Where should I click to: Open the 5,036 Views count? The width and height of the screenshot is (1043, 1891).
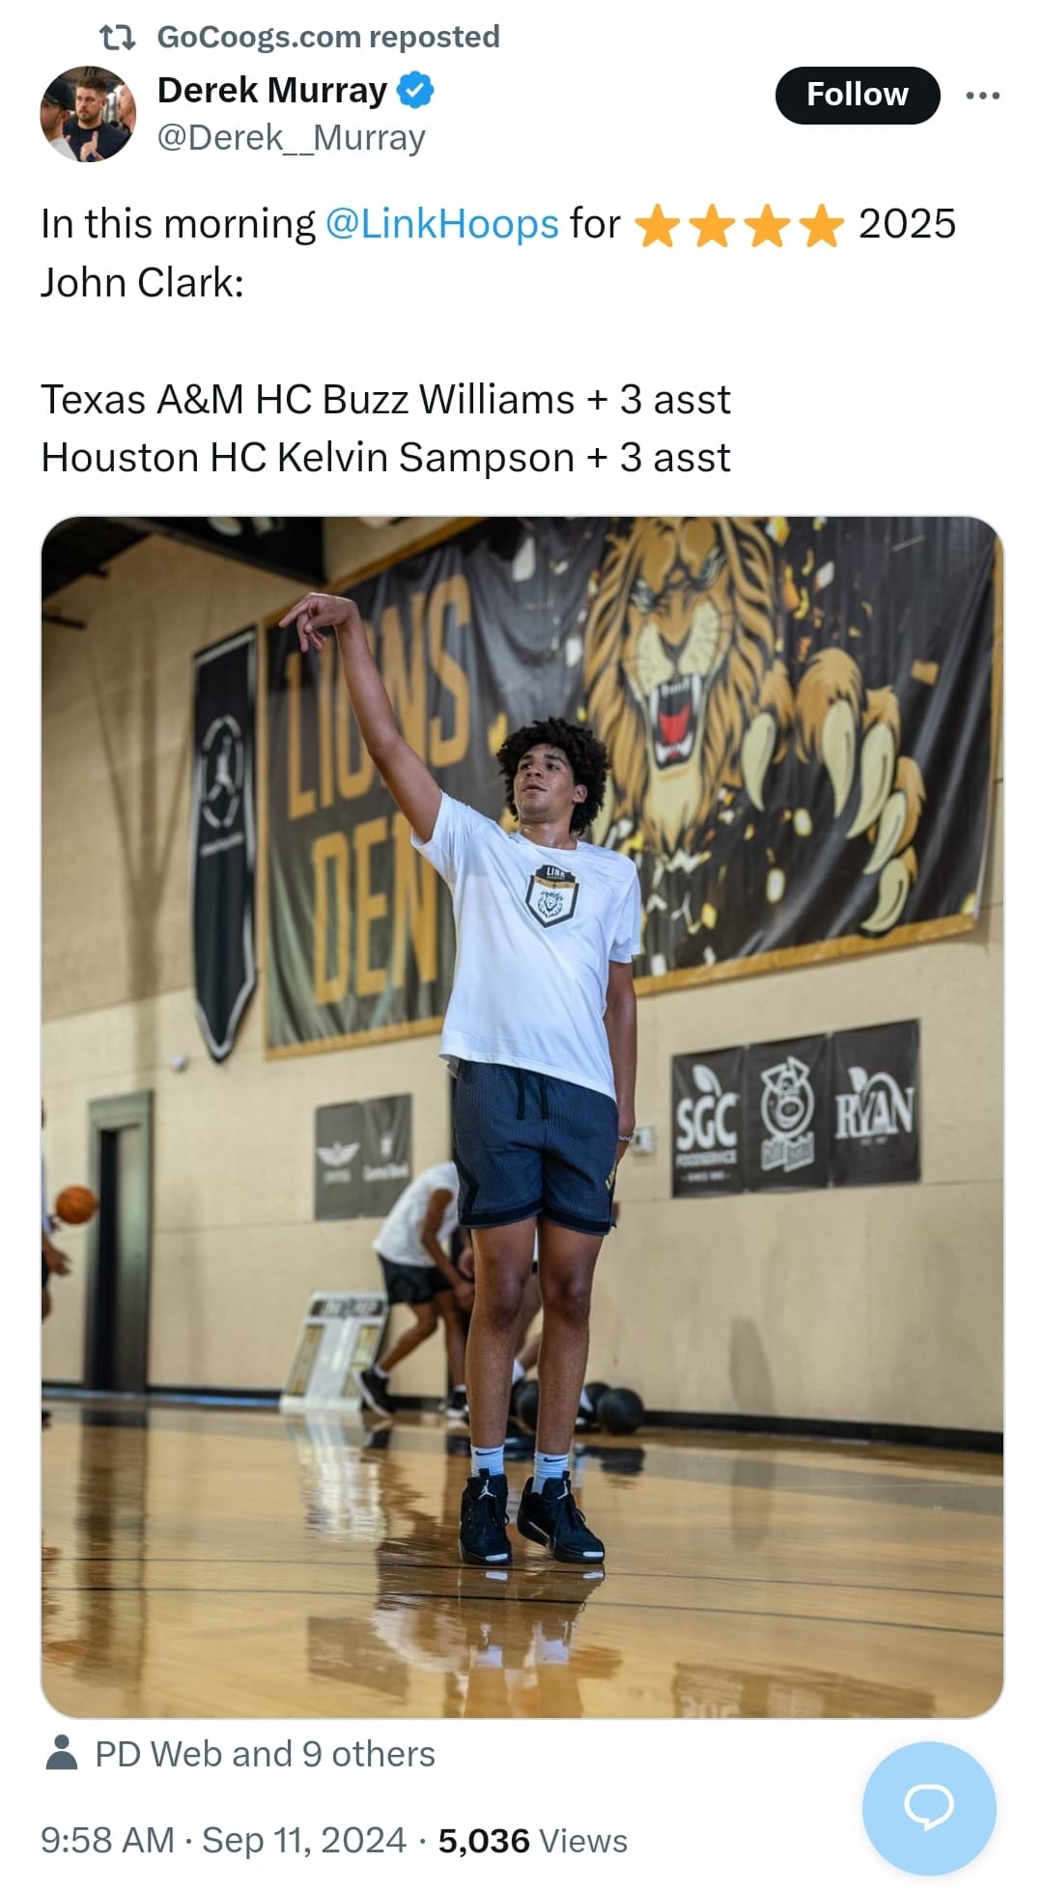click(533, 1840)
